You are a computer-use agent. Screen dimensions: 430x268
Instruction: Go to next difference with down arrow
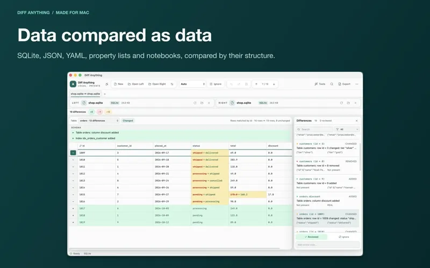tap(274, 84)
